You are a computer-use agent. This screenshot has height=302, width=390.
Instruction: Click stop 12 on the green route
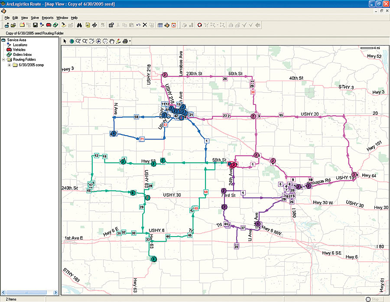97,156
